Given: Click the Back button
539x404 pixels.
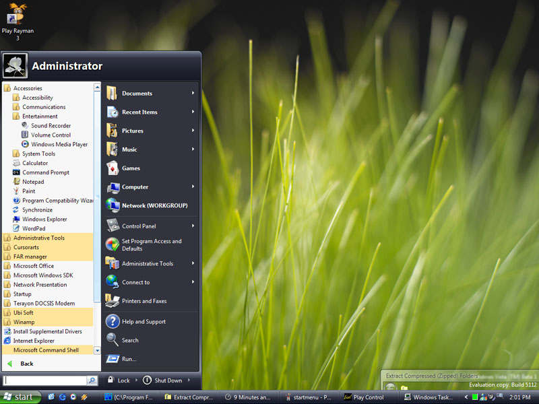Looking at the screenshot, I should click(x=21, y=364).
